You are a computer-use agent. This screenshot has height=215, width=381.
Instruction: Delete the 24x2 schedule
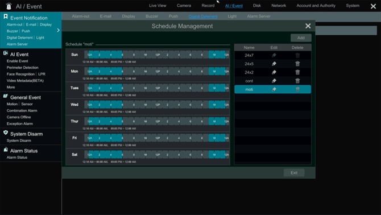[297, 72]
